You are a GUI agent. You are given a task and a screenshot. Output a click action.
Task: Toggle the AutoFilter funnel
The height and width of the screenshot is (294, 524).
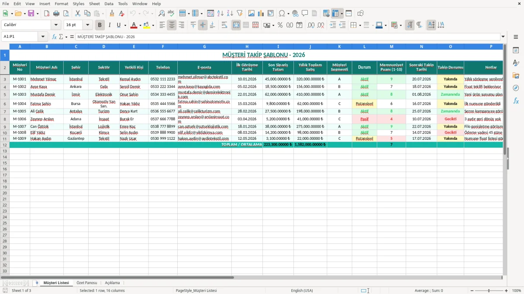240,14
